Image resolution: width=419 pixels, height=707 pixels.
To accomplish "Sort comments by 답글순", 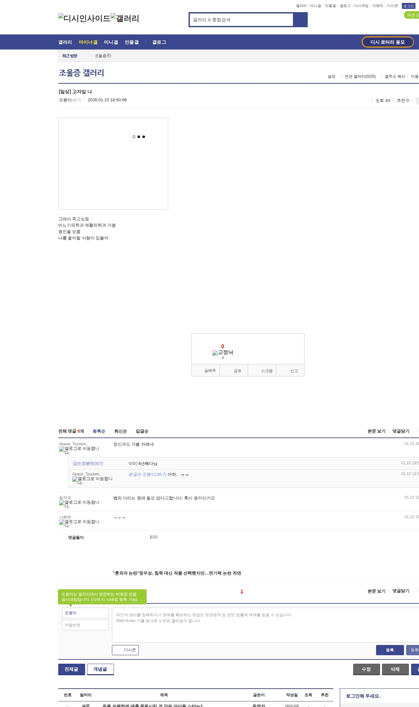I will tap(142, 431).
